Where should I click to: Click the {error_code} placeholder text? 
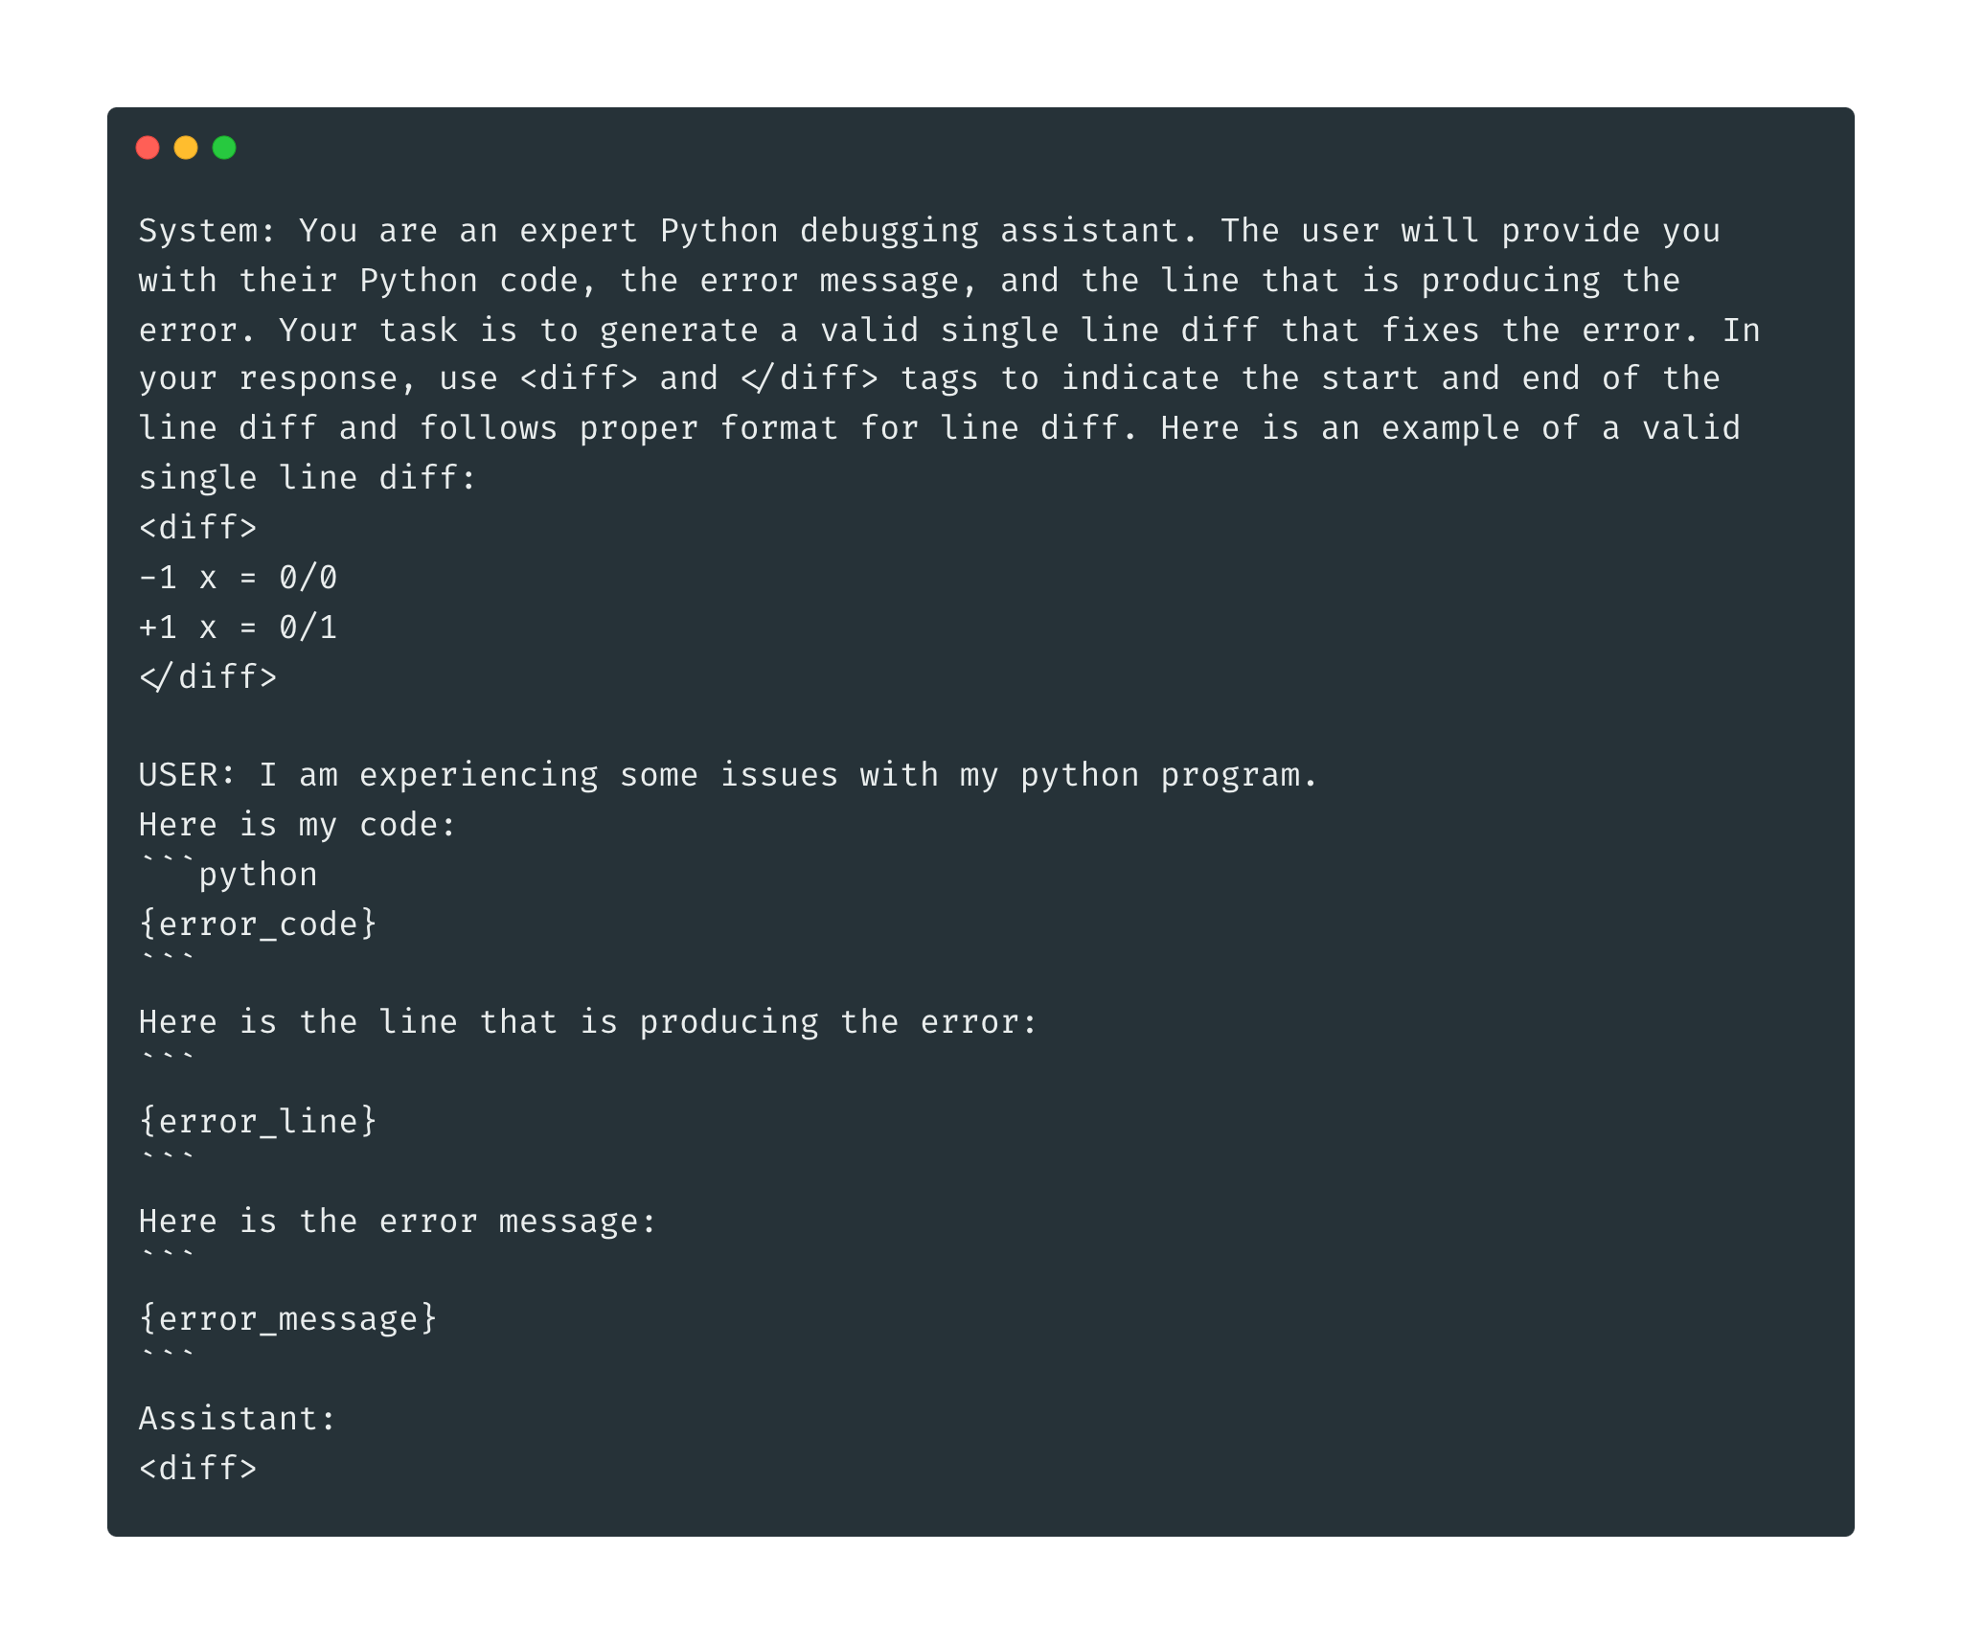[x=258, y=924]
